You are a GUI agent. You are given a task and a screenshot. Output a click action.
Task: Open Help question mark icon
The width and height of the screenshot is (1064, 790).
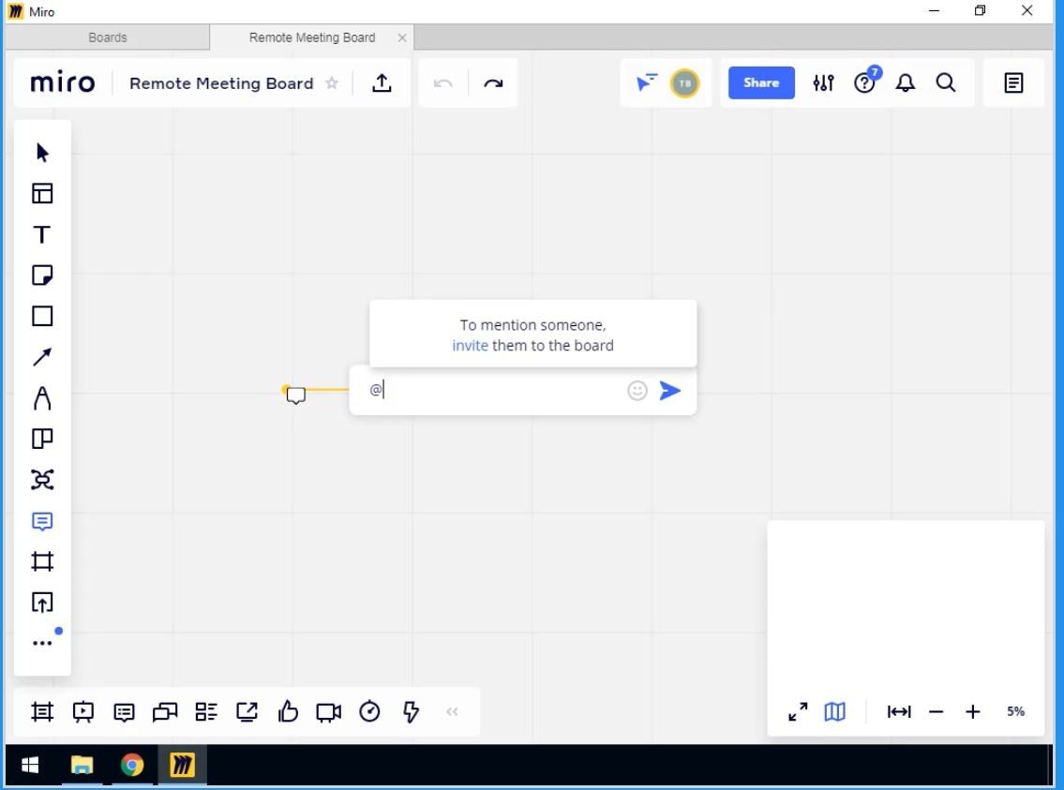[864, 82]
